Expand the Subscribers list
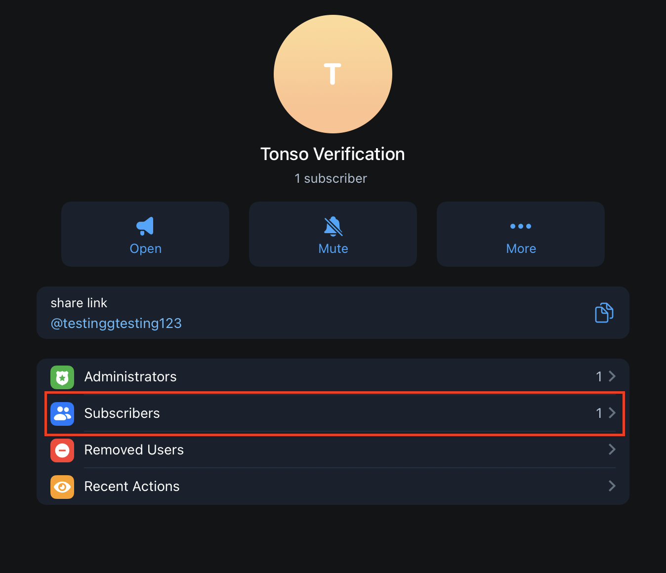The image size is (666, 573). tap(333, 413)
